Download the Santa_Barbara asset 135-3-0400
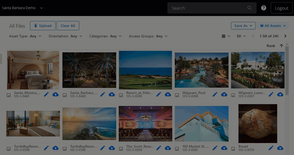Image resolution: width=294 pixels, height=155 pixels. click(112, 95)
